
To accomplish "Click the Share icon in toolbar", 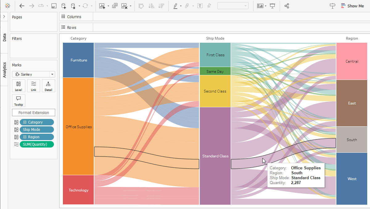I will point(287,6).
